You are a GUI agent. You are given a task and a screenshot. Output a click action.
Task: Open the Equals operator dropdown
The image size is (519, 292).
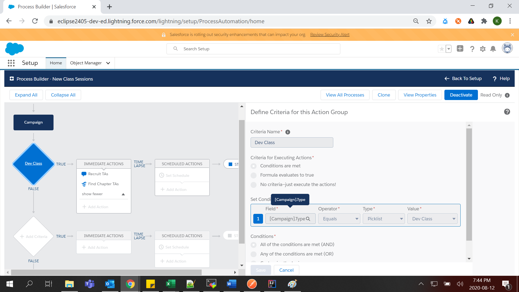tap(339, 219)
